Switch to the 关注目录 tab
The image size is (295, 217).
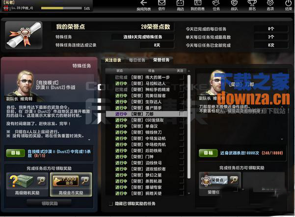point(113,60)
